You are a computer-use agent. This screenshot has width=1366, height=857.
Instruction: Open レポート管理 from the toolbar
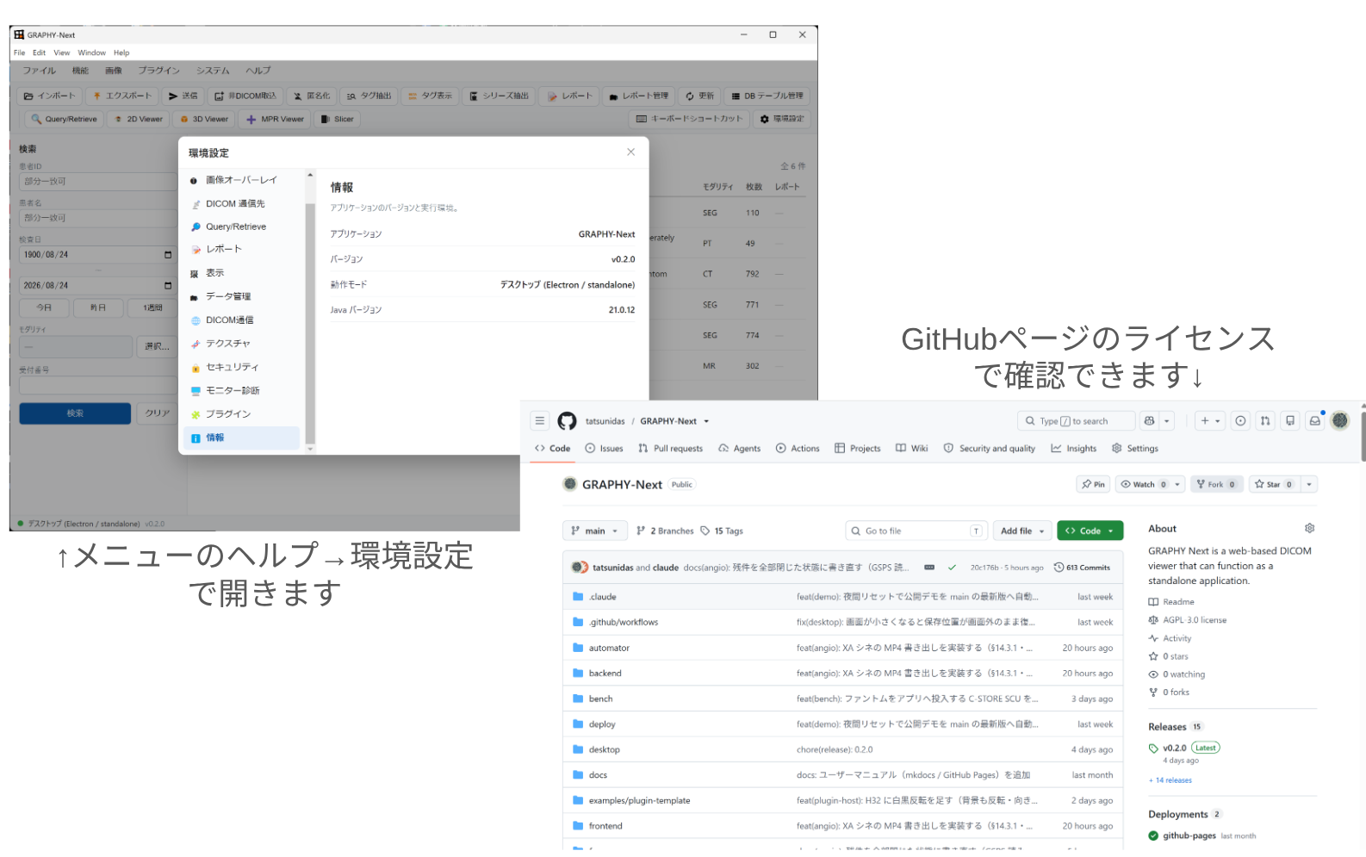point(638,96)
